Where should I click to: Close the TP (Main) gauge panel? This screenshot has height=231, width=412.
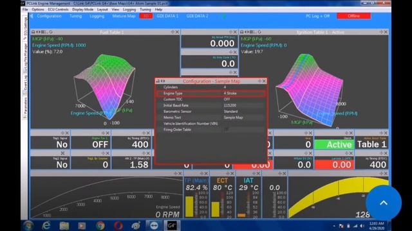[206, 173]
